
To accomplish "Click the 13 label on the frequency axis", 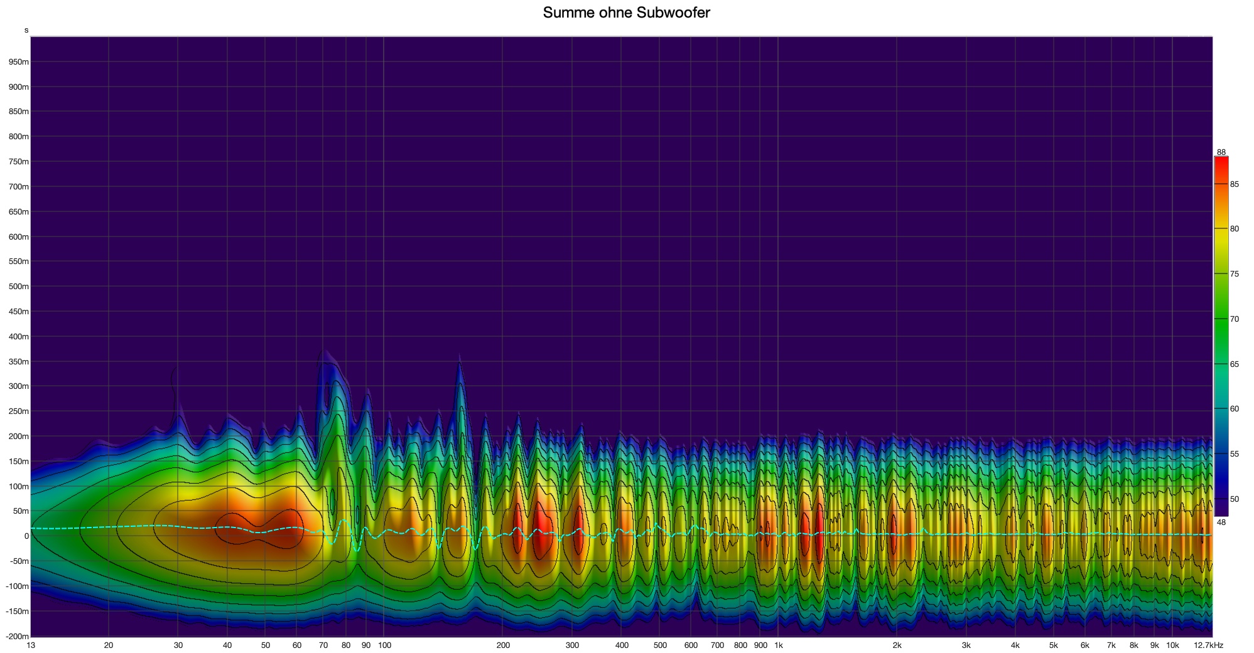I will pyautogui.click(x=31, y=645).
